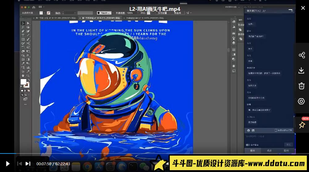Select the Scale tool

28,48
